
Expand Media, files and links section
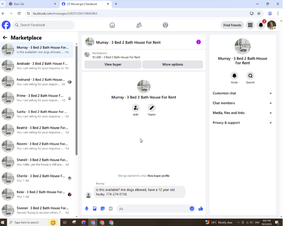click(x=242, y=113)
